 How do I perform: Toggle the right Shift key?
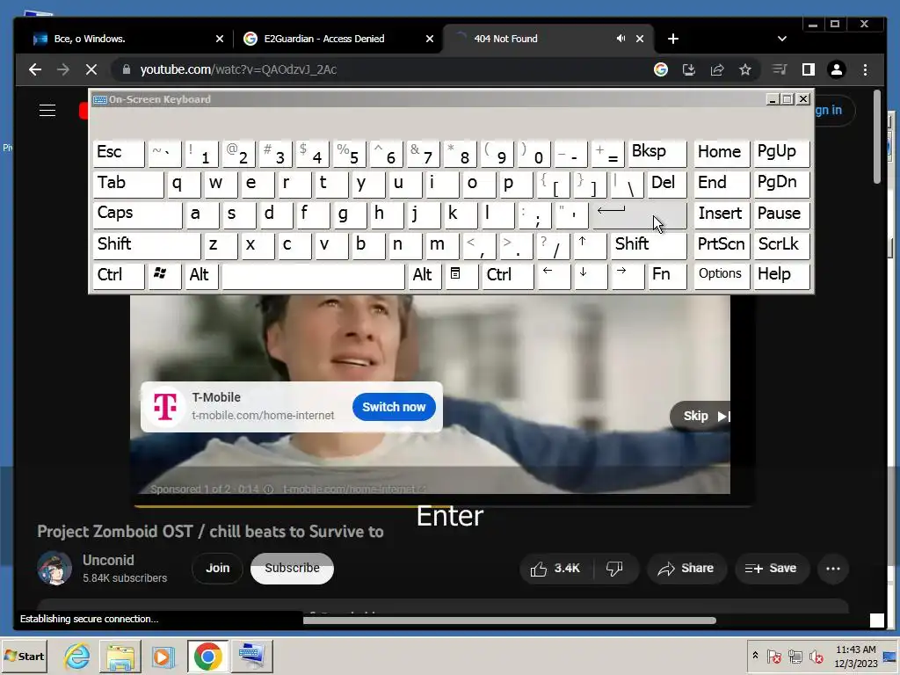648,245
